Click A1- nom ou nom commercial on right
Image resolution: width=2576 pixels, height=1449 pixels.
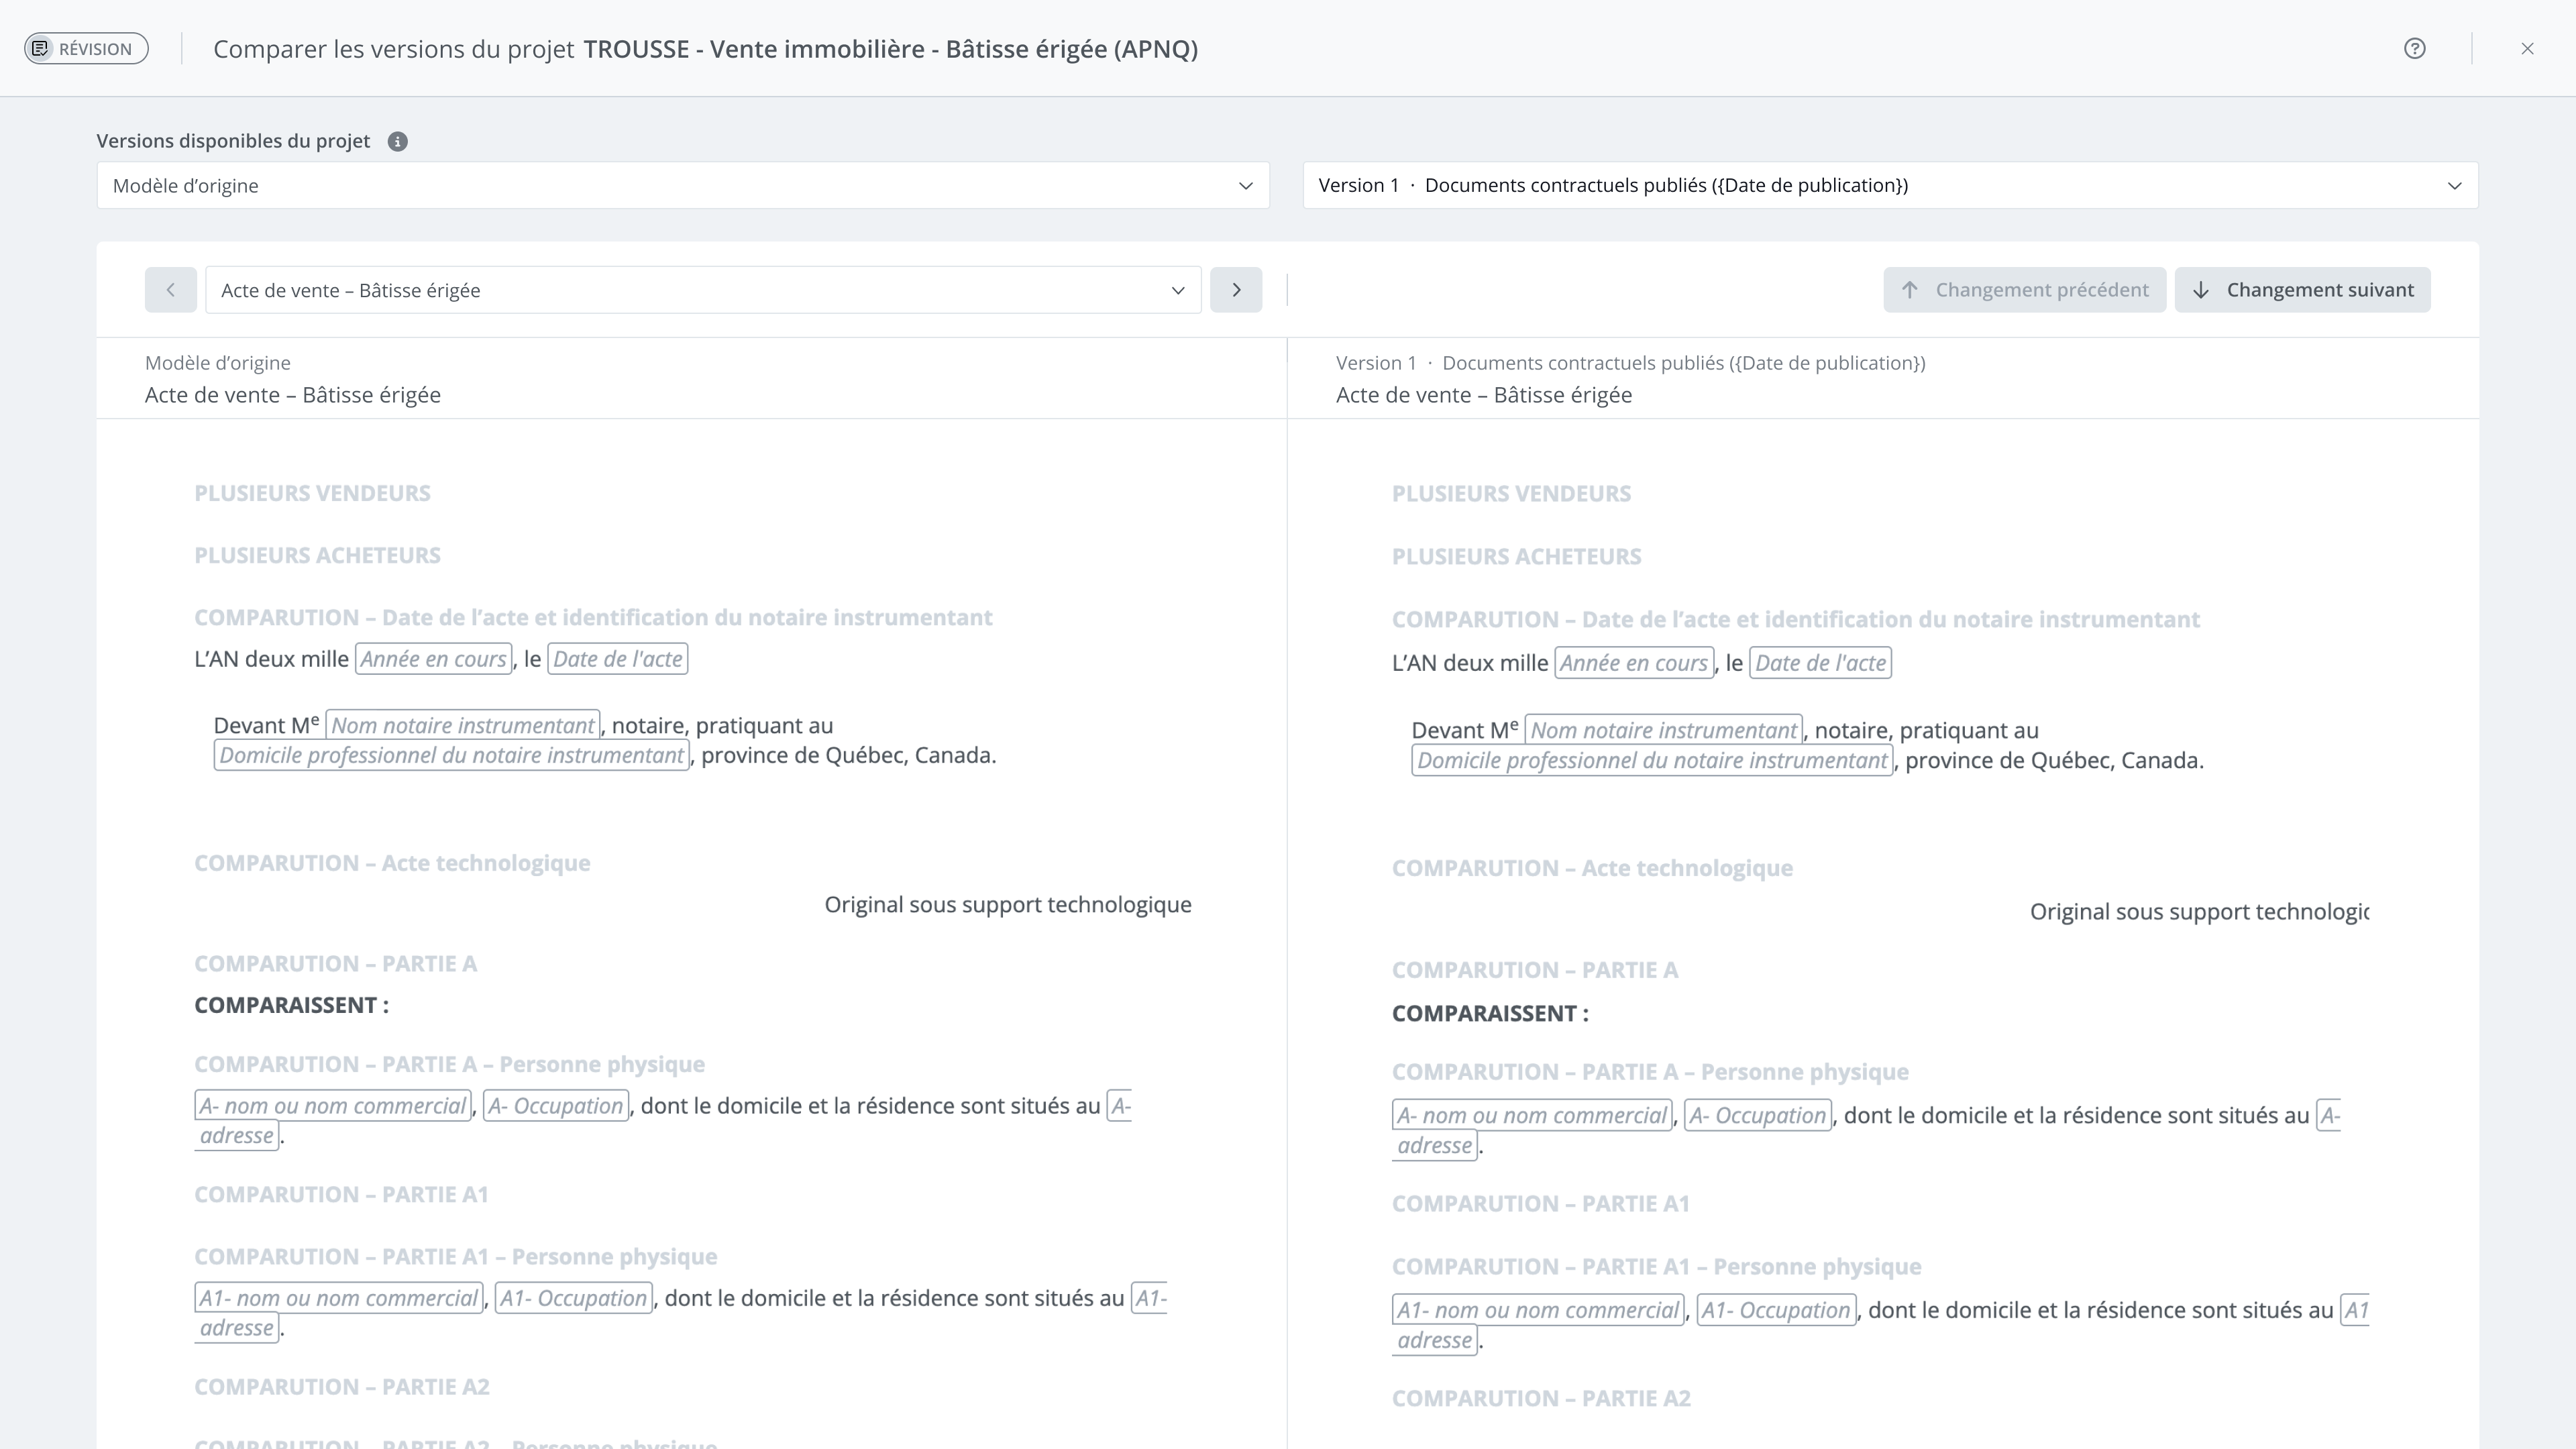[1537, 1311]
